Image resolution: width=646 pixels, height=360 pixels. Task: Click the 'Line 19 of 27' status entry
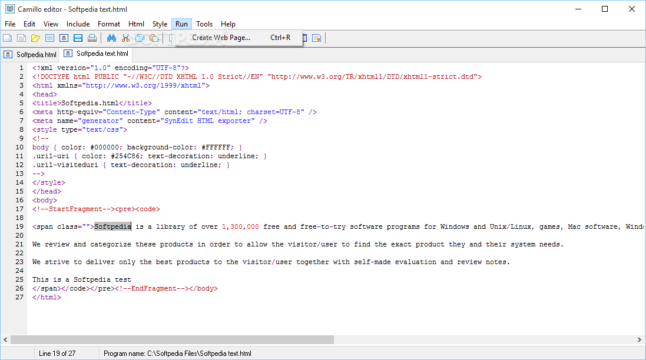pos(57,354)
